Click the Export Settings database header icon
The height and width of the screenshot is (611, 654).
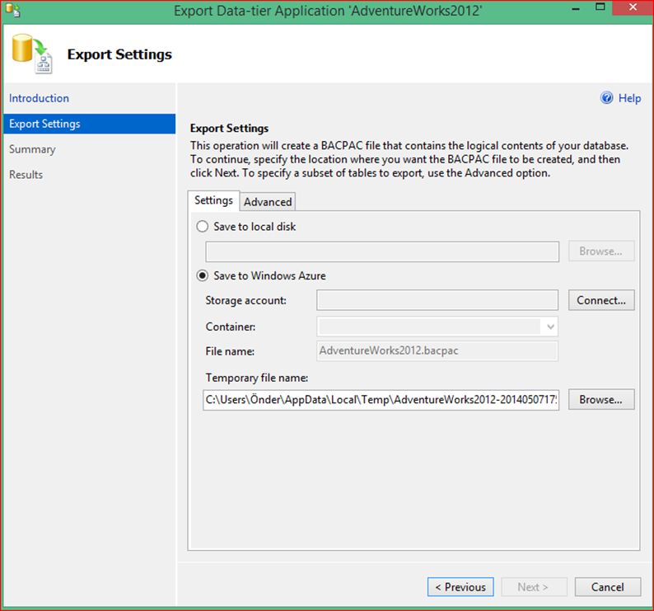32,54
